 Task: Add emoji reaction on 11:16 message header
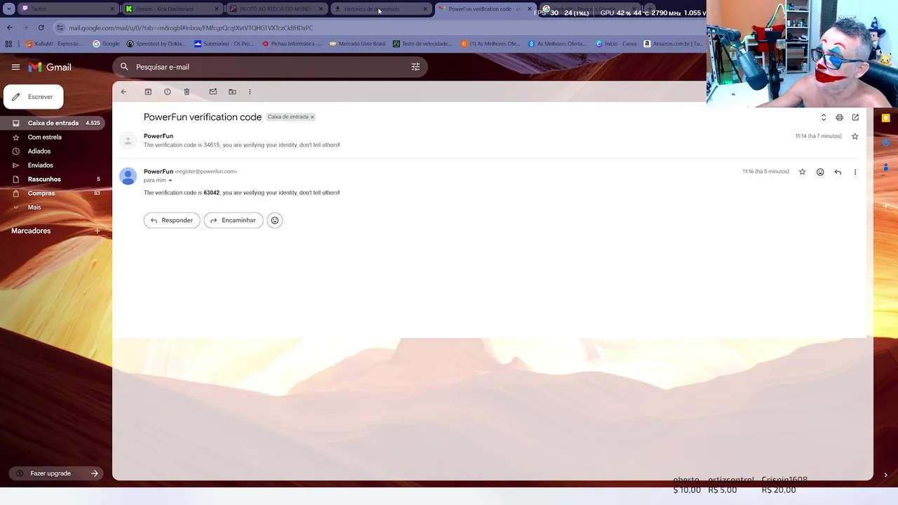click(820, 172)
